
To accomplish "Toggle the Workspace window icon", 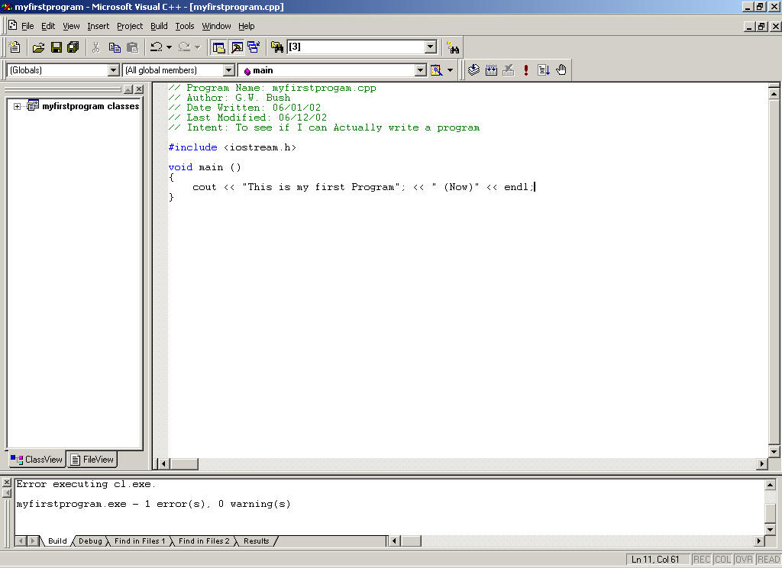I will click(218, 47).
